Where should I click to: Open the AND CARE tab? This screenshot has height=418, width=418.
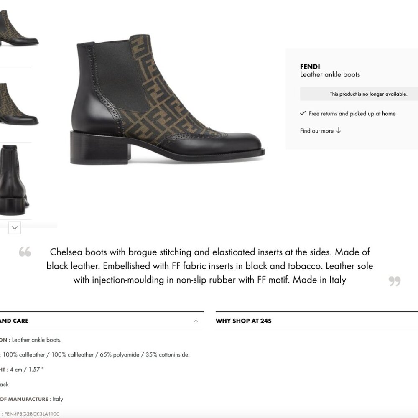click(x=14, y=321)
